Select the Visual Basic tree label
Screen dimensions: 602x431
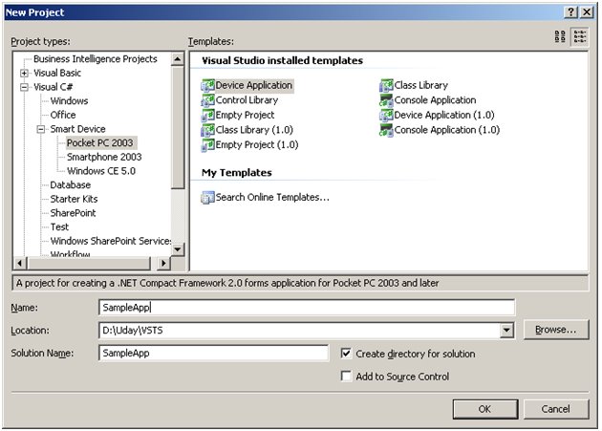click(x=57, y=73)
